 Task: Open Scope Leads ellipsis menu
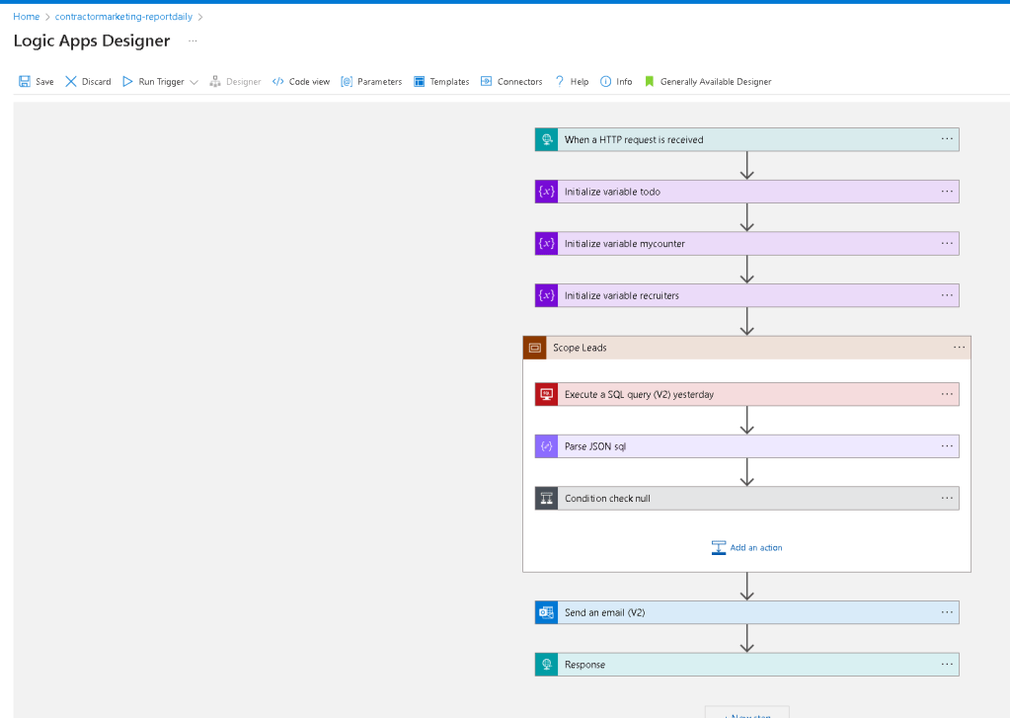959,347
